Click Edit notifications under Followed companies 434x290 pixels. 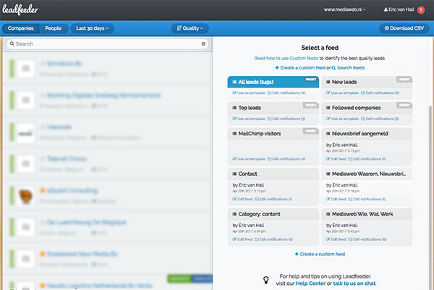click(x=380, y=119)
